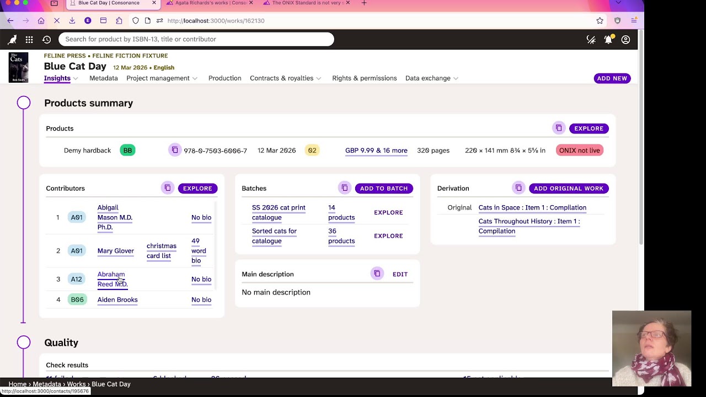Expand the Contracts & royalties chevron

[x=318, y=78]
